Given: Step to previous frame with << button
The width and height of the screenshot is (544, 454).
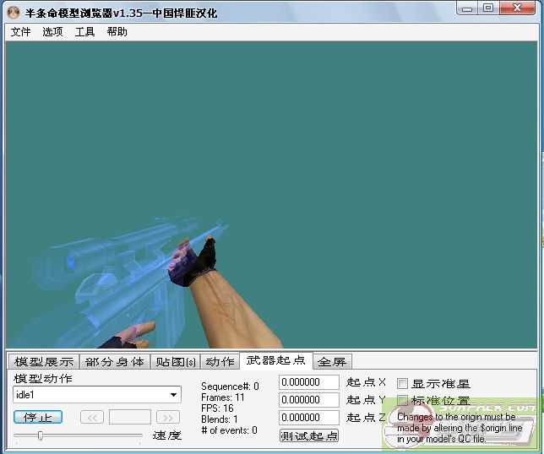Looking at the screenshot, I should point(92,417).
